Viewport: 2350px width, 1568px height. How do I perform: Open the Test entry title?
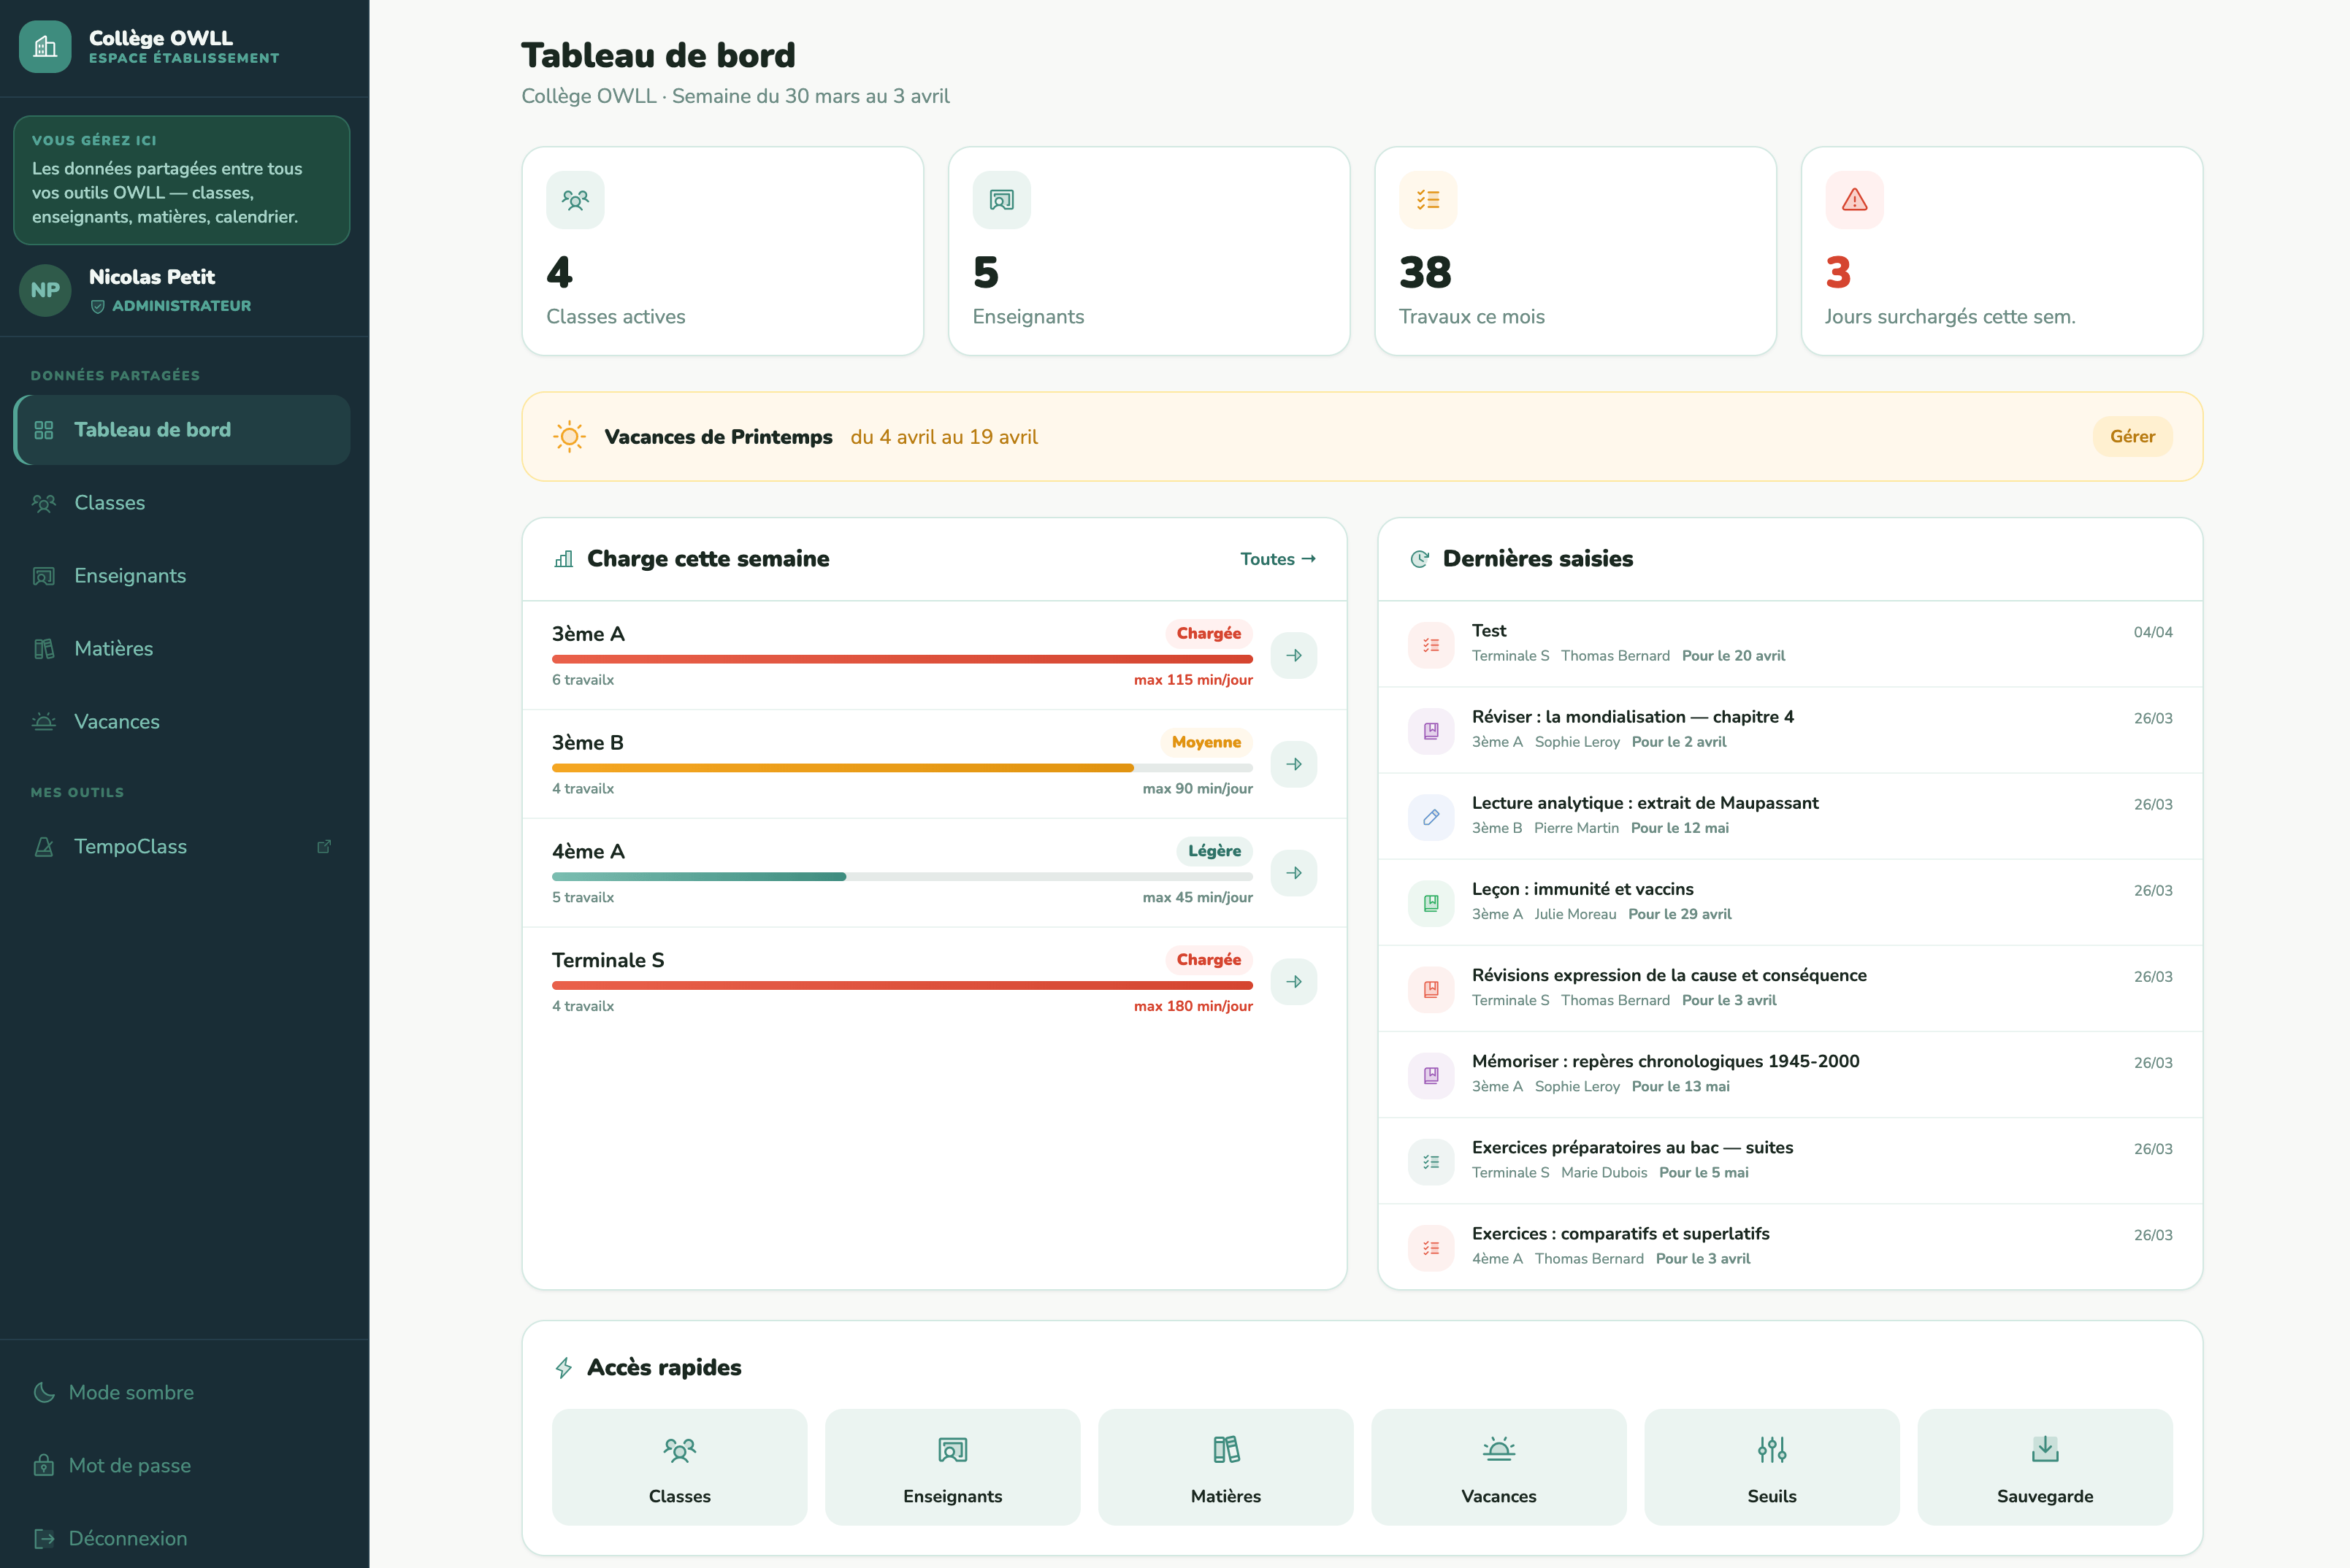tap(1488, 631)
